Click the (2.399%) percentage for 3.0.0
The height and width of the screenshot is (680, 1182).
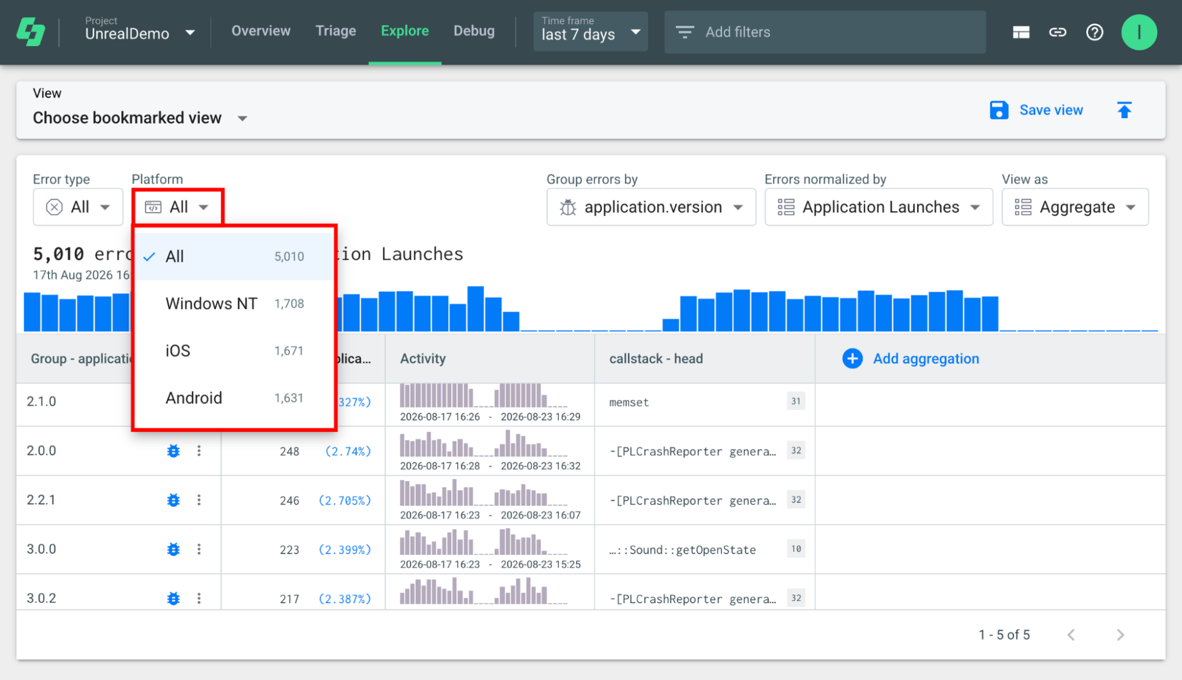pos(345,550)
